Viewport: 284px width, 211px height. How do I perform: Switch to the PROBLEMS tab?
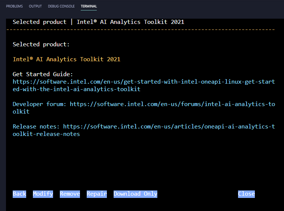tap(14, 6)
